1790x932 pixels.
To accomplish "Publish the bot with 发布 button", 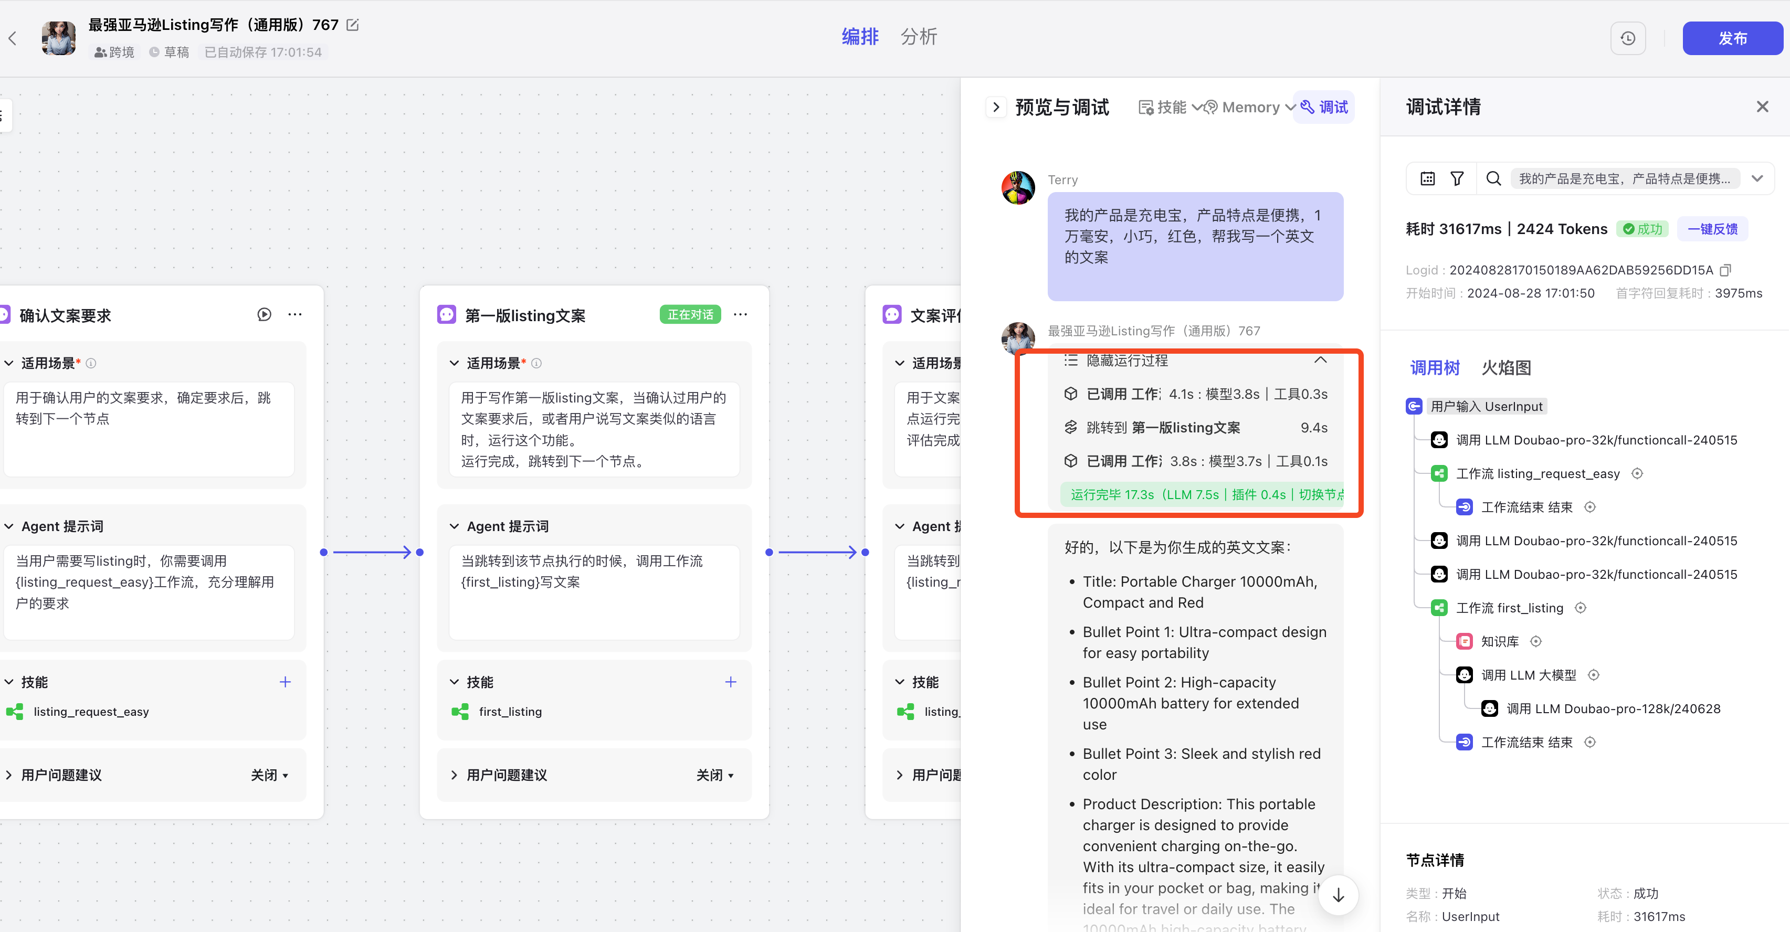I will point(1732,38).
